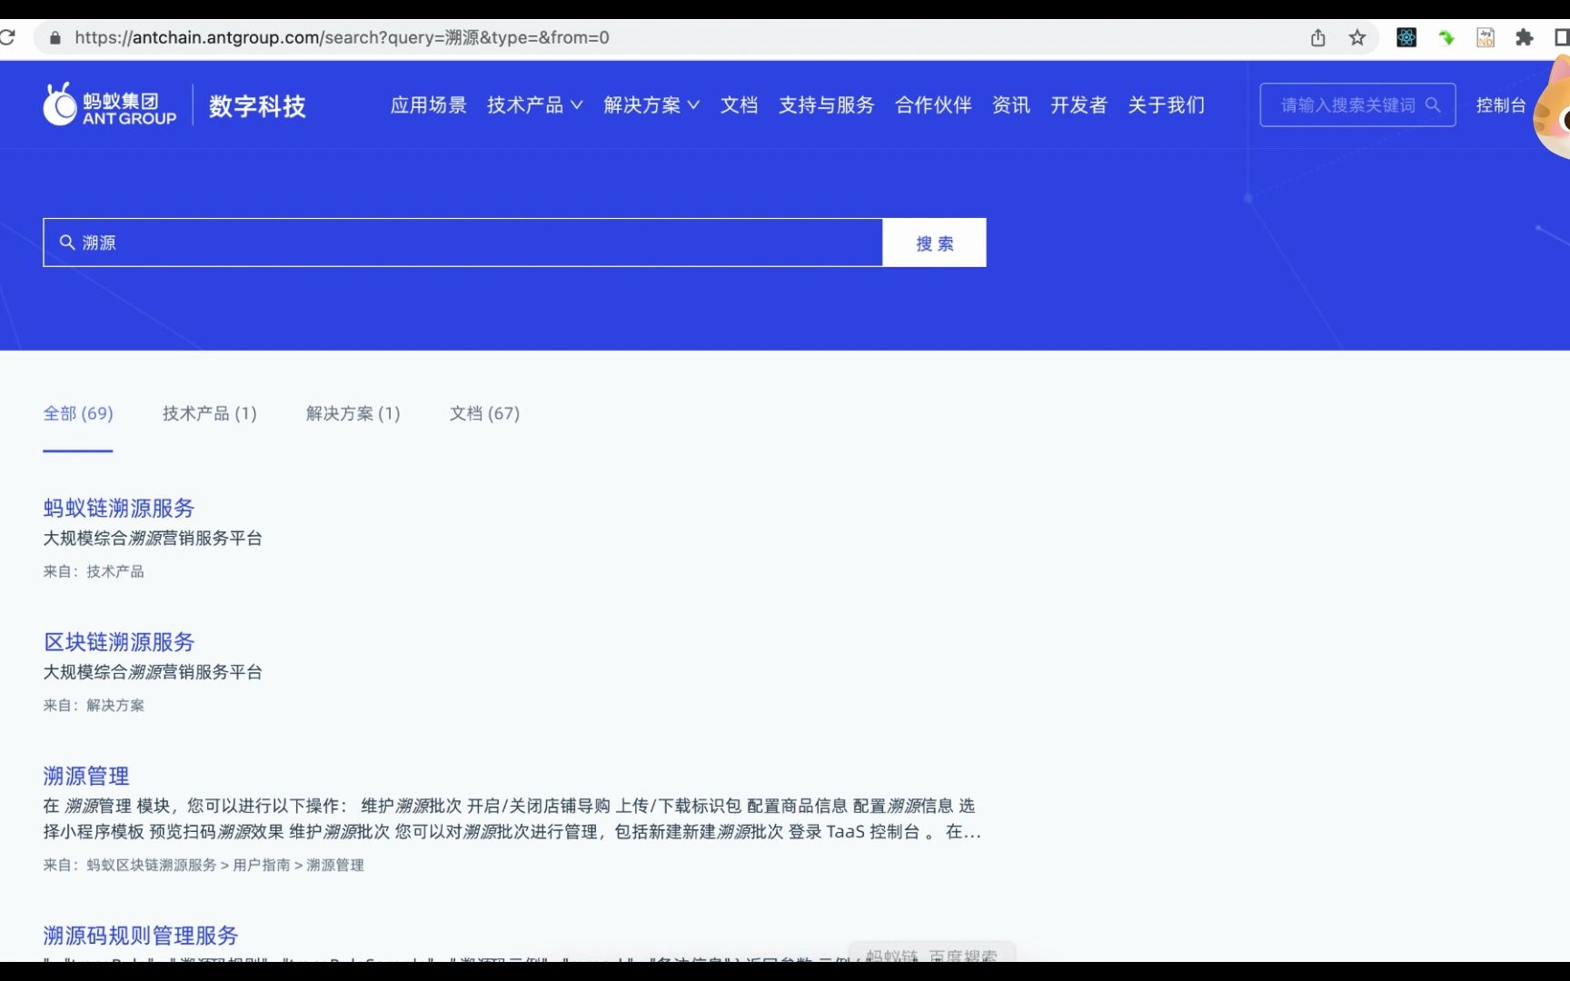This screenshot has width=1570, height=981.
Task: Click the source text 来自: 技术产品
Action: coord(94,571)
